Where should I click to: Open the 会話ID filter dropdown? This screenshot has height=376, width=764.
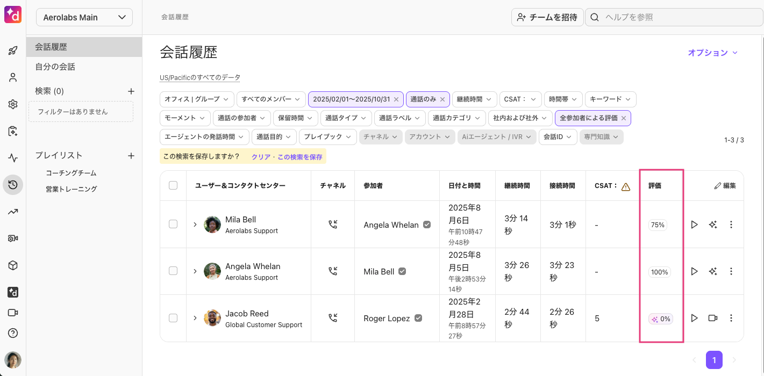[558, 137]
